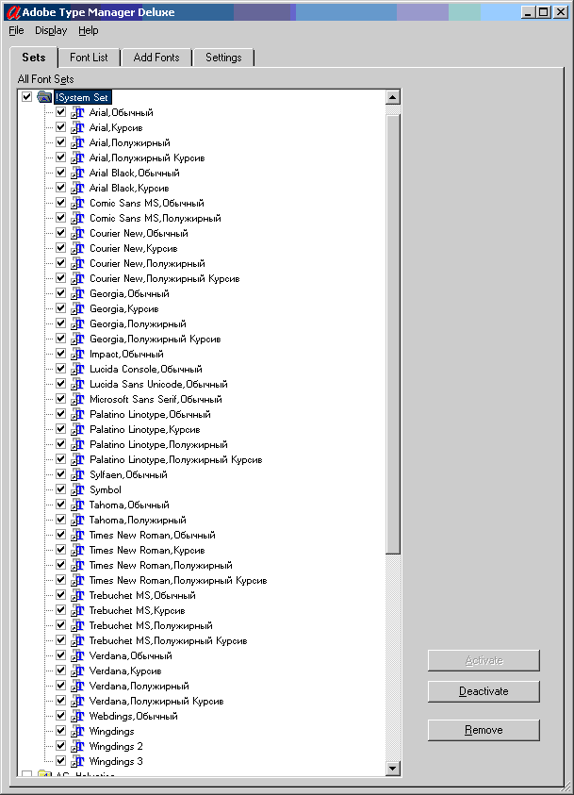The height and width of the screenshot is (795, 574).
Task: Click the font icon beside Courier New,Курсив
Action: pyautogui.click(x=77, y=248)
